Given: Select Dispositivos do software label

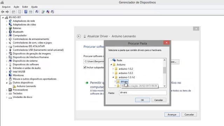Looking at the screenshot, I should tap(26, 64).
